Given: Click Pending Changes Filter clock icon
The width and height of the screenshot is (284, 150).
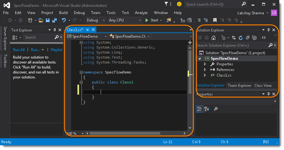Looking at the screenshot, I should 224,38.
